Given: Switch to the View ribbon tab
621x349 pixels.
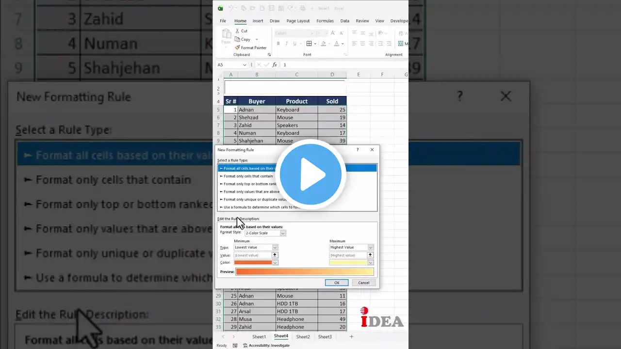Looking at the screenshot, I should (380, 21).
